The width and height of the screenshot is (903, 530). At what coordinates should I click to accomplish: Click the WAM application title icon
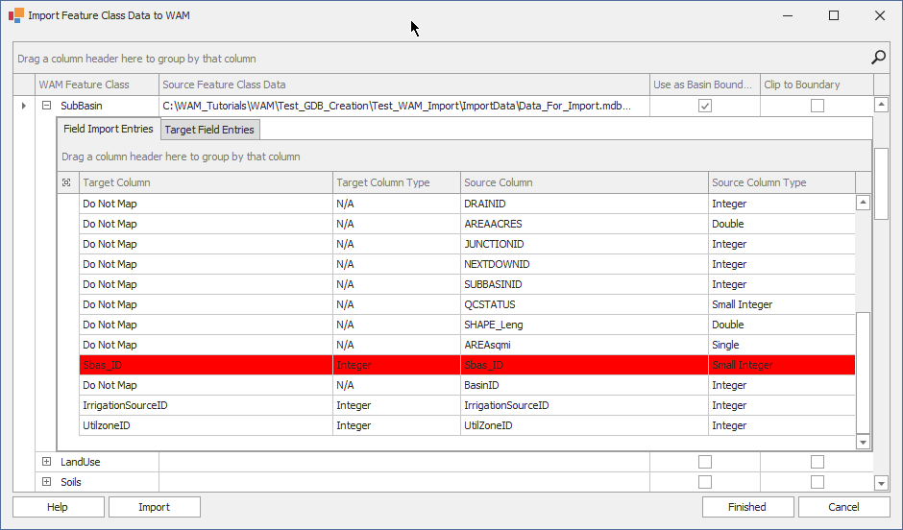[16, 15]
